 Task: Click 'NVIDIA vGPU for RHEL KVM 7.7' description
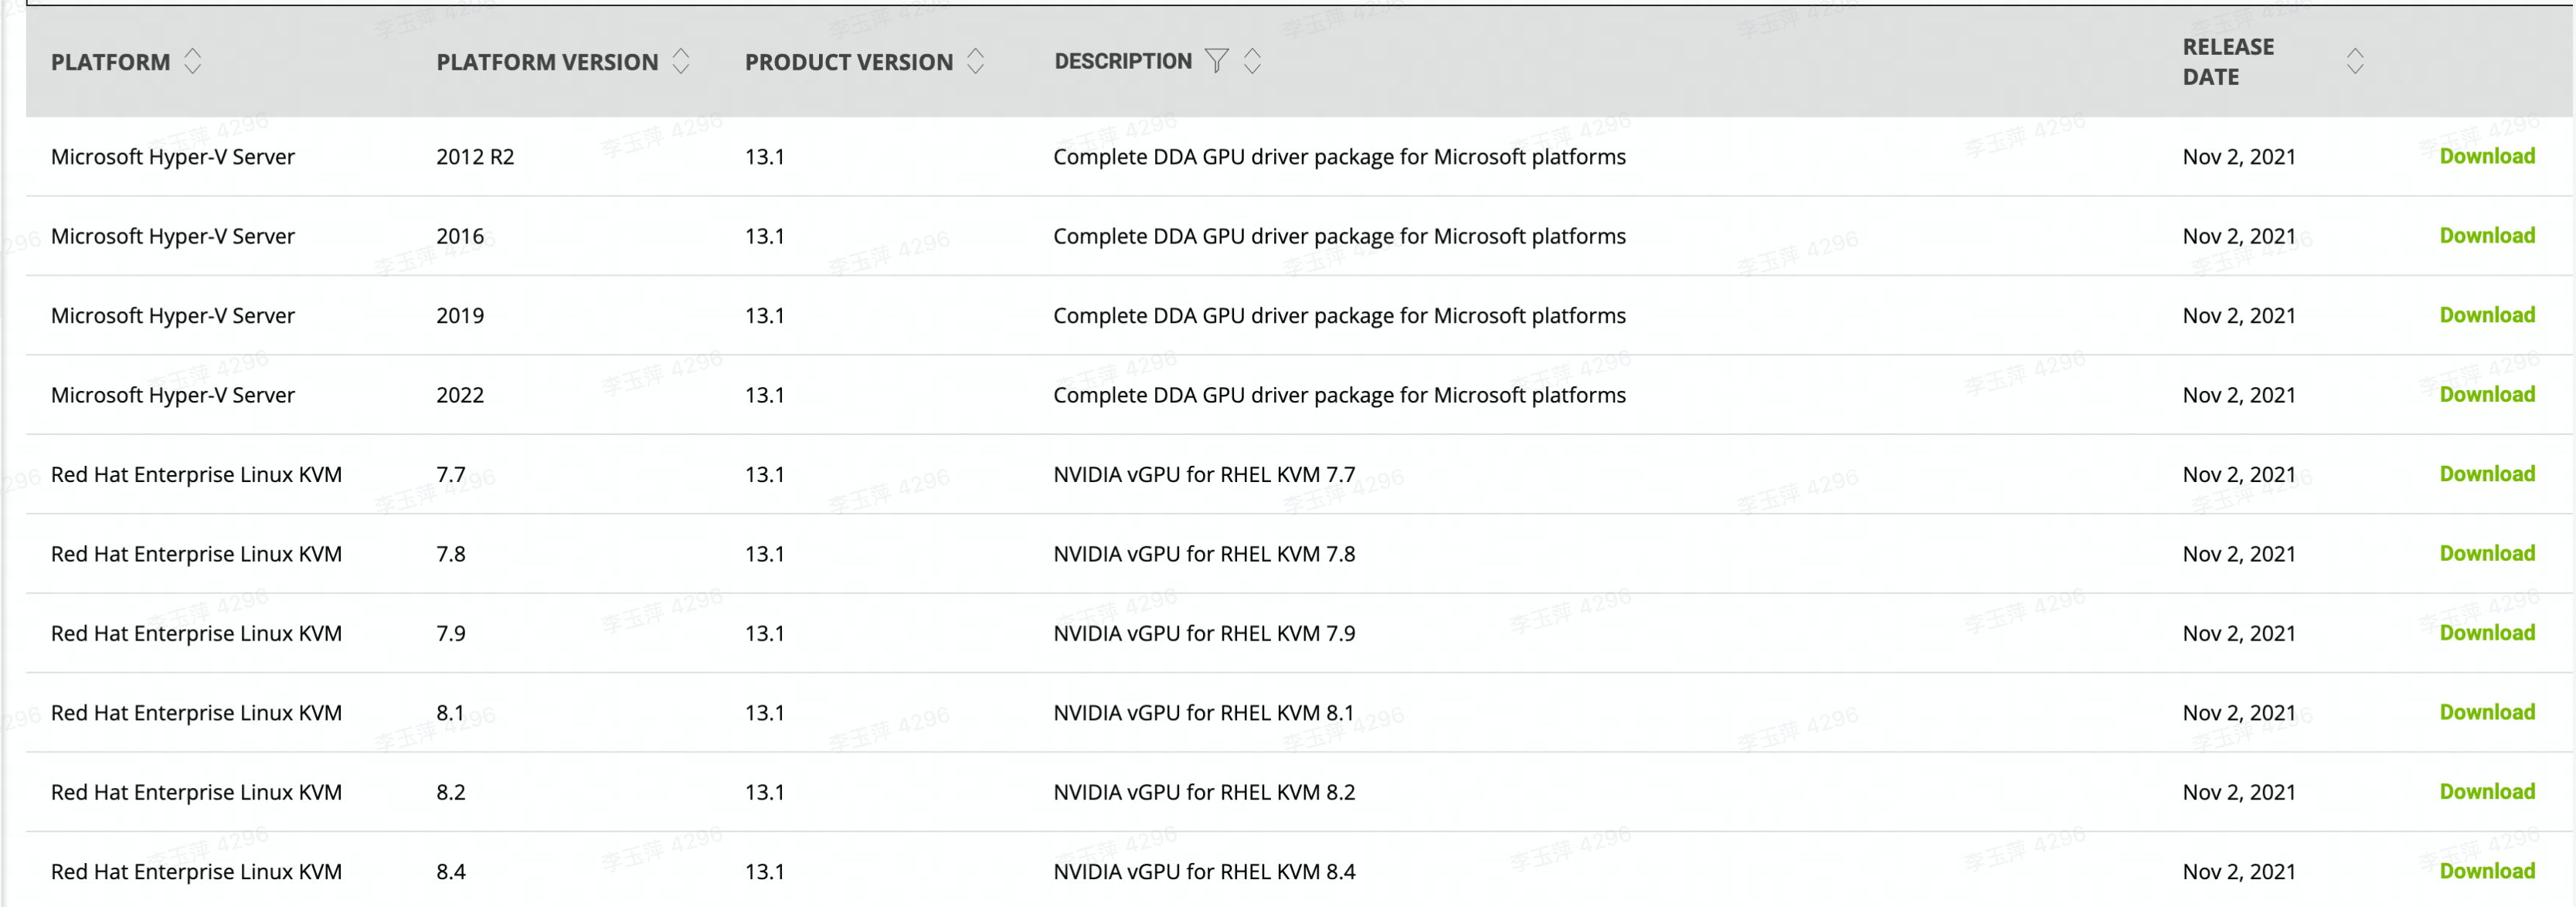coord(1204,475)
